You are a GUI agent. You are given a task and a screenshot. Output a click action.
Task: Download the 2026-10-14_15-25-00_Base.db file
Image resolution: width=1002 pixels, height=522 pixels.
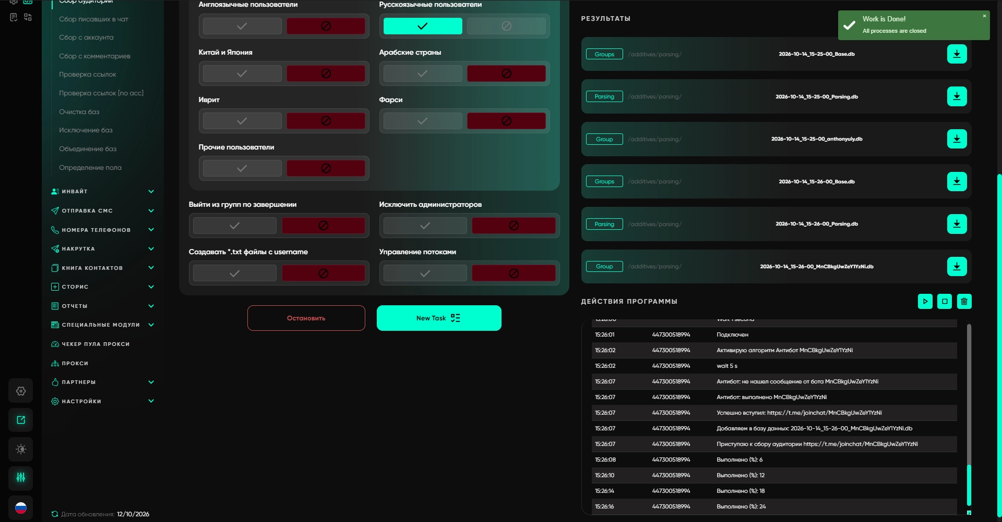pos(957,54)
